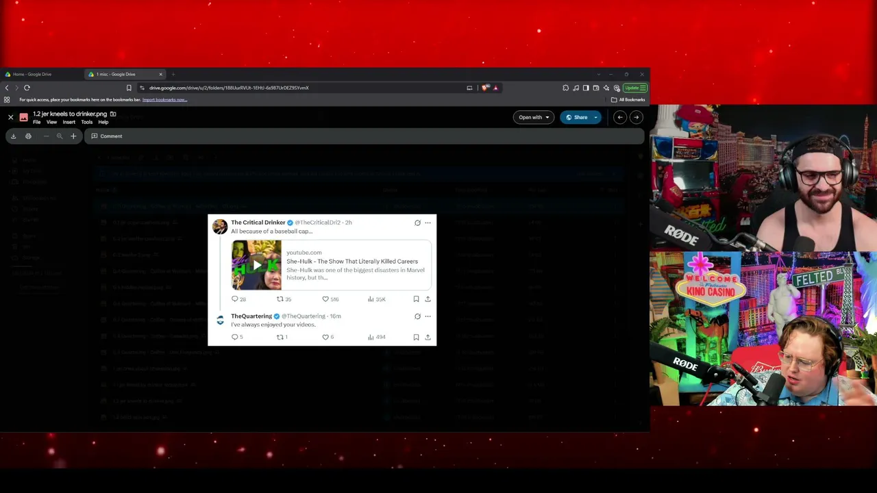View site information icon in address bar
Image resolution: width=877 pixels, height=493 pixels.
coord(142,88)
